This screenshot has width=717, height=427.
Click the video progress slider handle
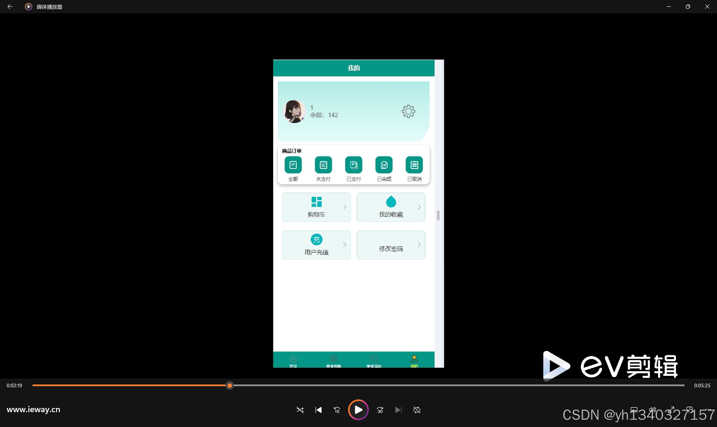click(x=229, y=385)
